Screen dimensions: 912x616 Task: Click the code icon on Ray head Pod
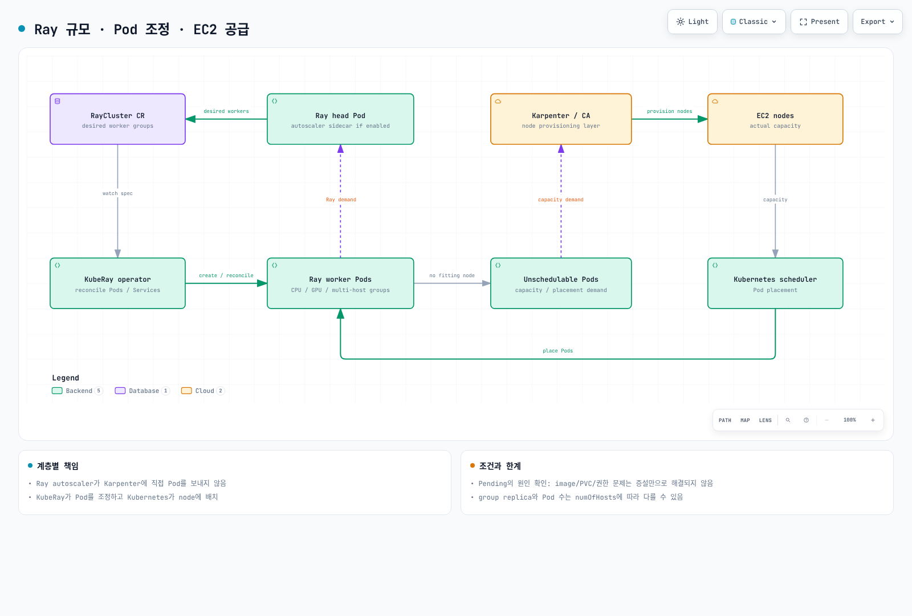click(x=275, y=101)
